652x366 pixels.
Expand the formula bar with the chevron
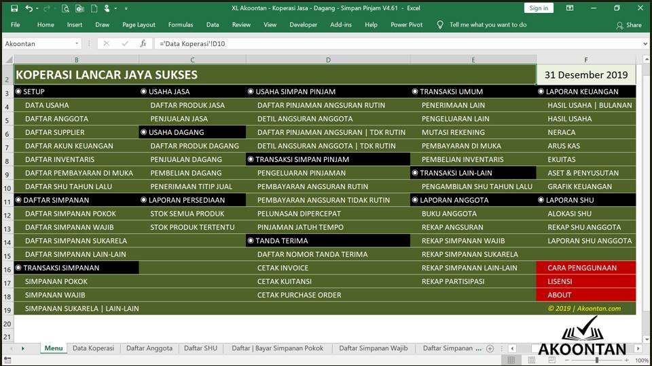(x=644, y=43)
